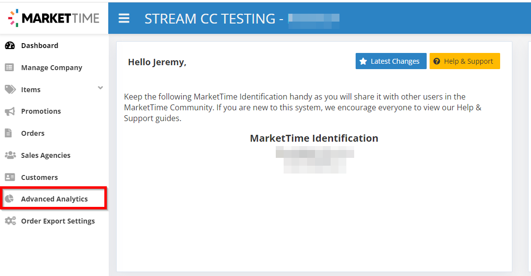Click the MarketTime logo
The width and height of the screenshot is (531, 276).
[54, 18]
